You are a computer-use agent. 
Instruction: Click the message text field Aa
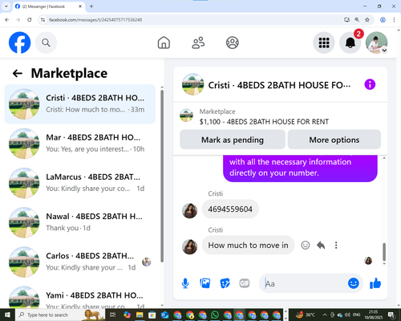click(303, 283)
